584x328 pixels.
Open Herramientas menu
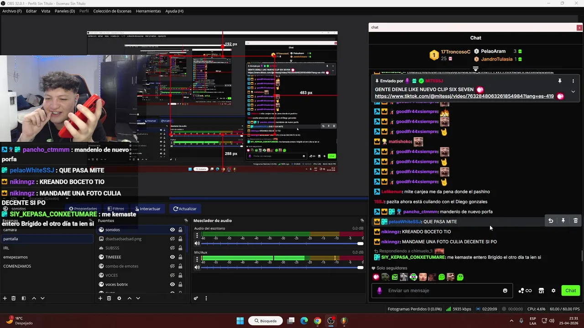(x=148, y=11)
